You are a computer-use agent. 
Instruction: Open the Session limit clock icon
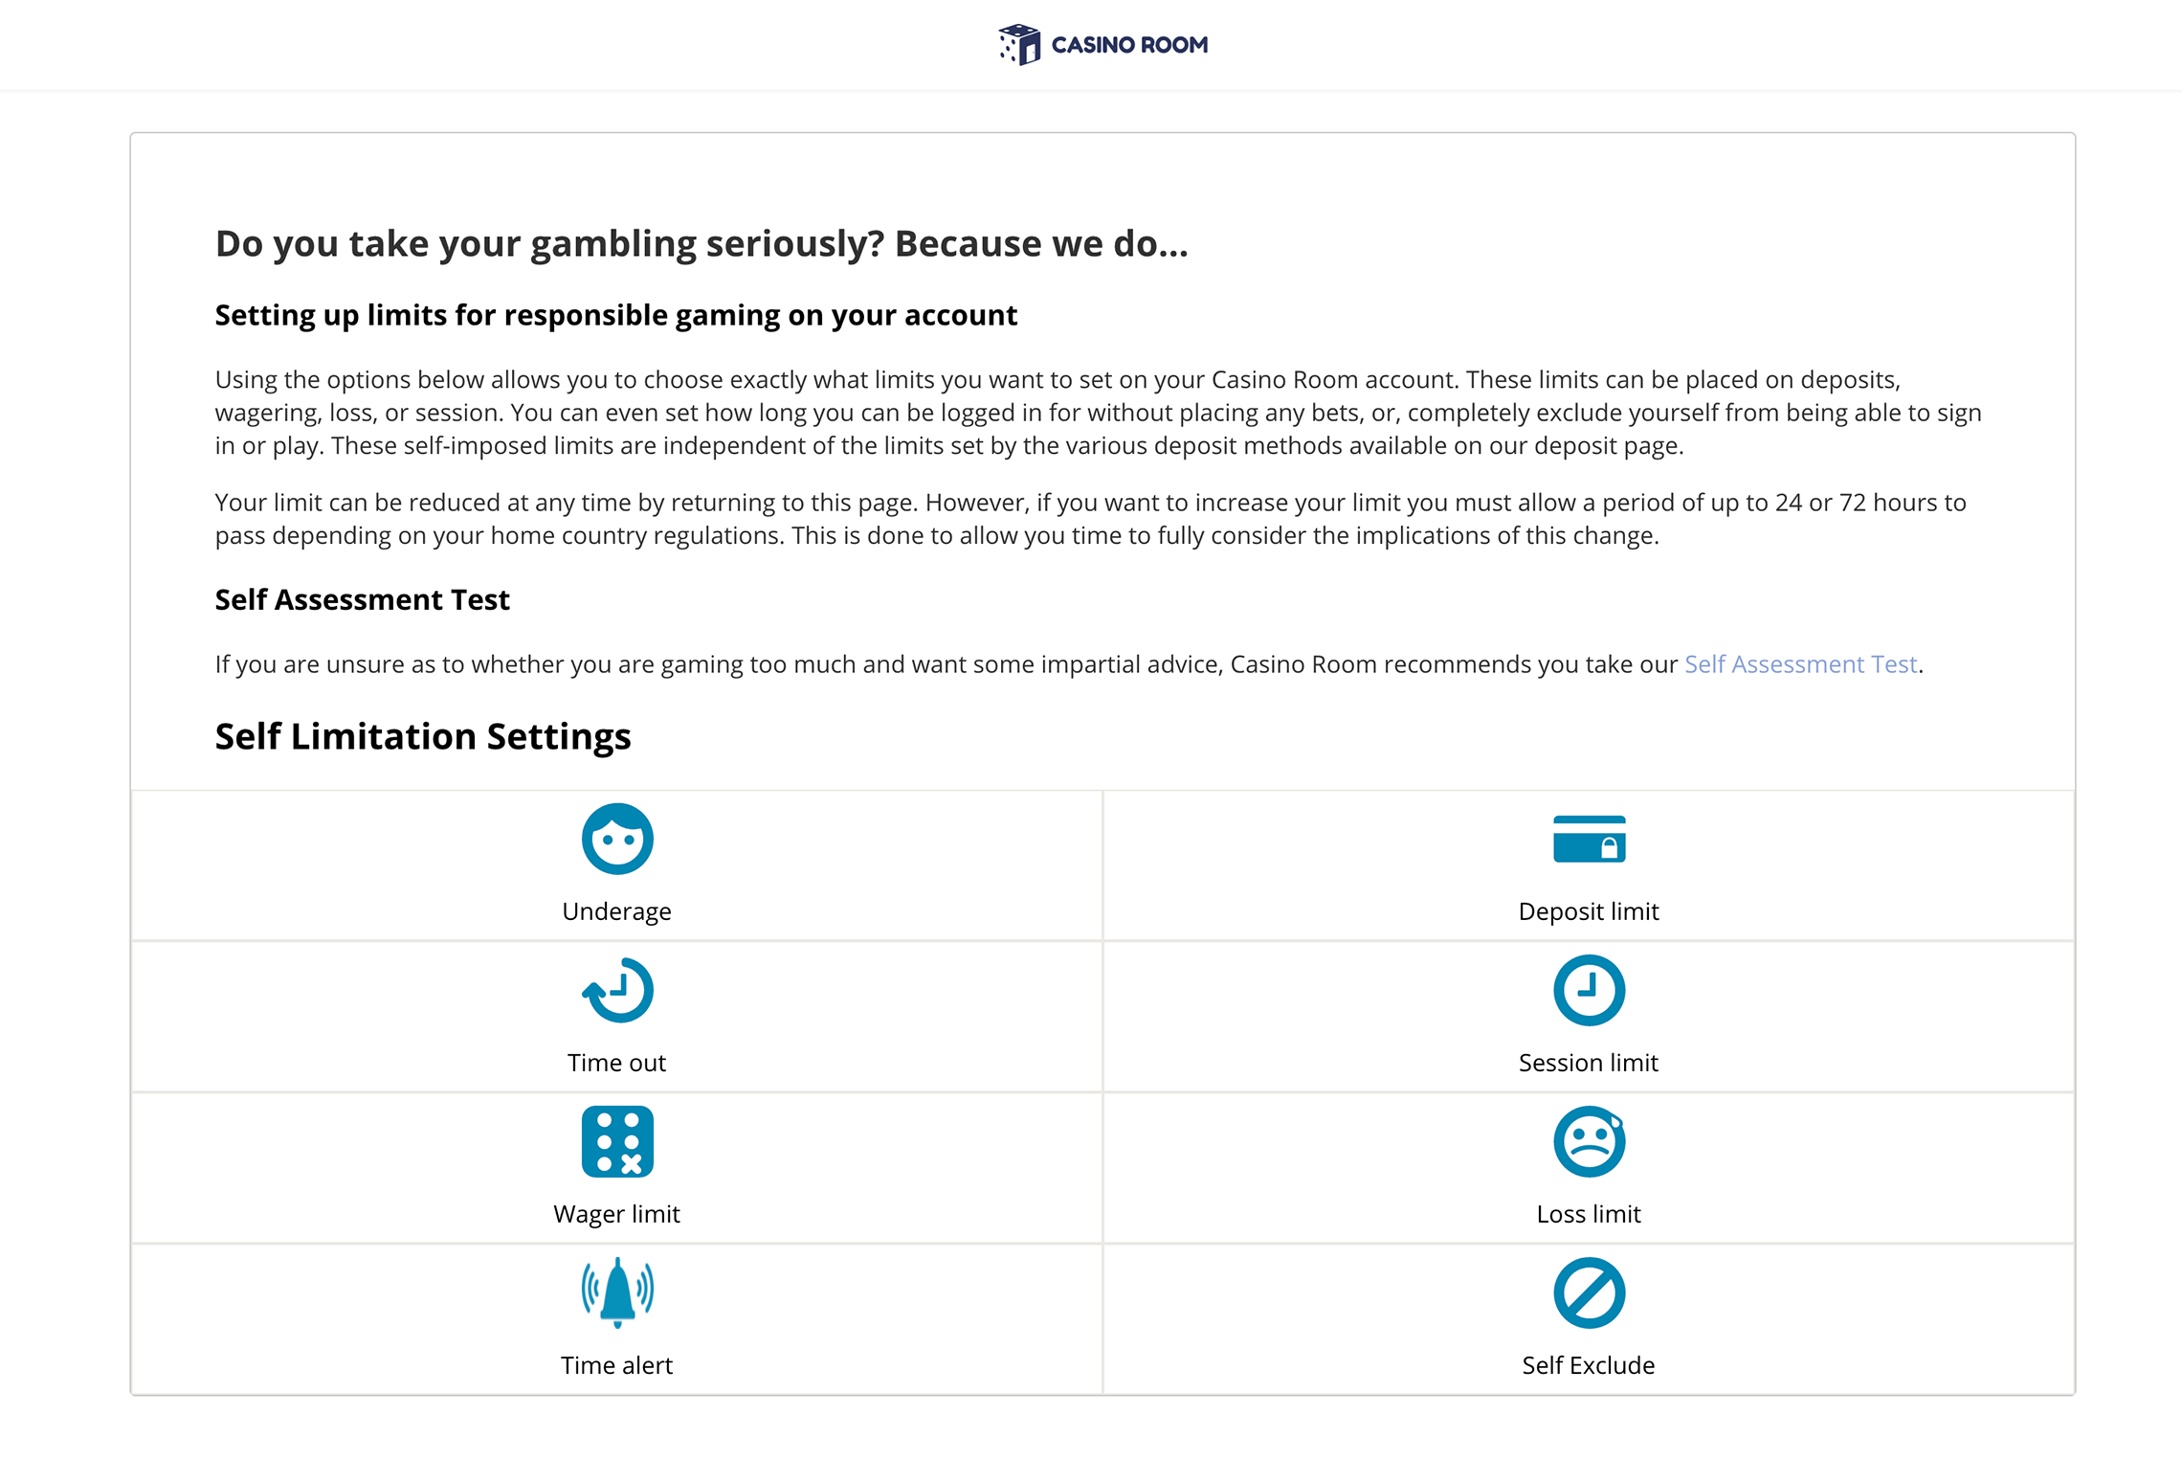click(1589, 990)
